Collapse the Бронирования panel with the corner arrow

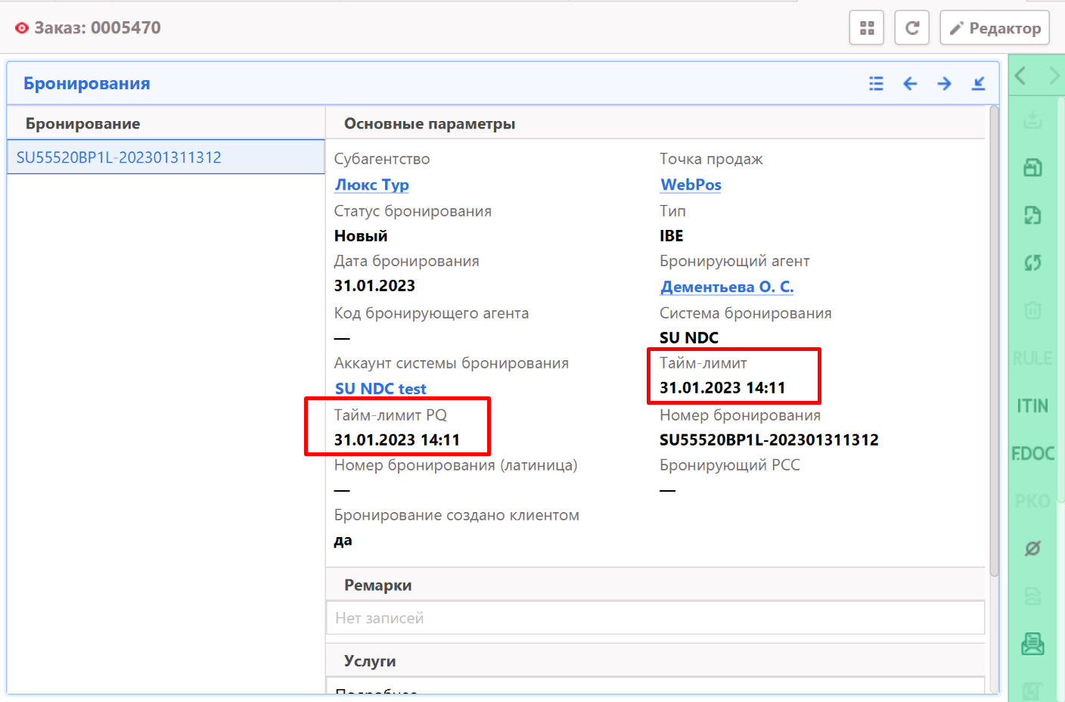click(x=979, y=83)
